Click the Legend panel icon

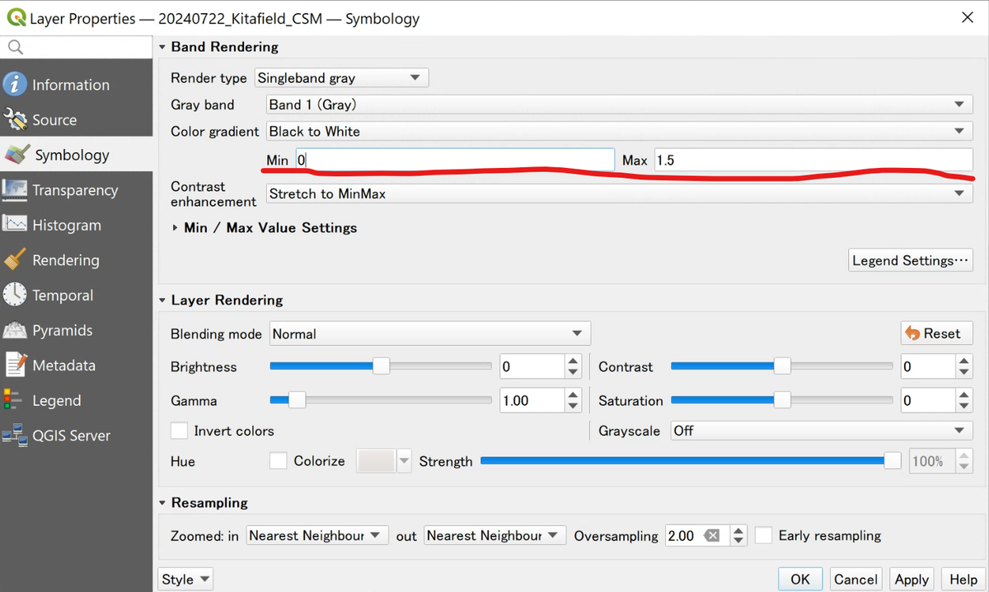pyautogui.click(x=12, y=400)
